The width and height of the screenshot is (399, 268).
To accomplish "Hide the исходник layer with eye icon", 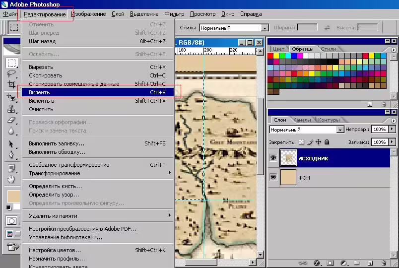I will click(x=273, y=158).
